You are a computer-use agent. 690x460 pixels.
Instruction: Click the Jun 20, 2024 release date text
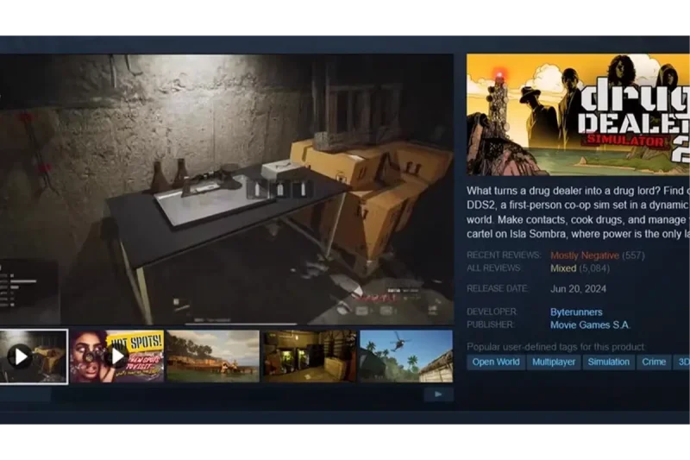(x=578, y=289)
